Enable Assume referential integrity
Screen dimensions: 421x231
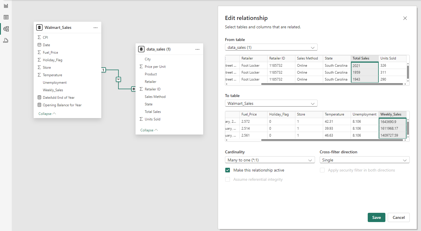[x=228, y=179]
